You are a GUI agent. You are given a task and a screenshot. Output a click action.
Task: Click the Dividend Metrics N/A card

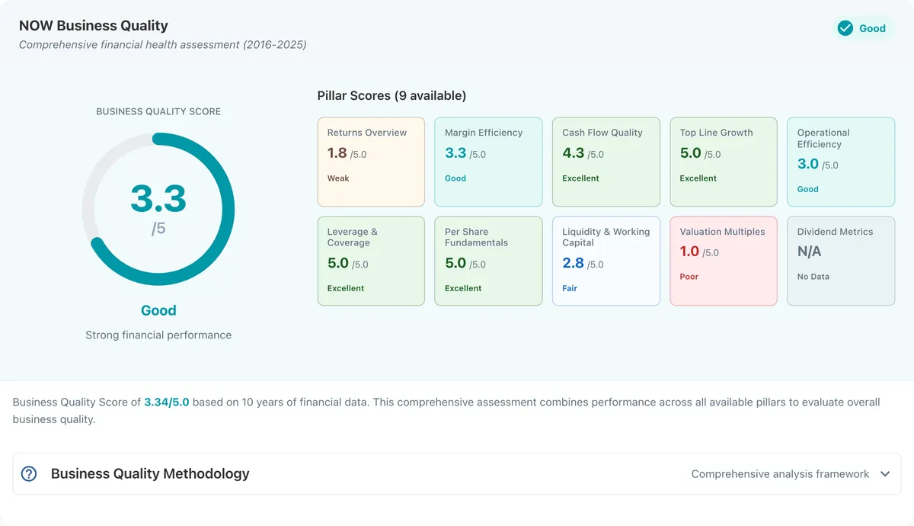click(841, 261)
